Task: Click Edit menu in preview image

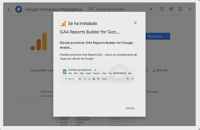Action: [x=76, y=73]
